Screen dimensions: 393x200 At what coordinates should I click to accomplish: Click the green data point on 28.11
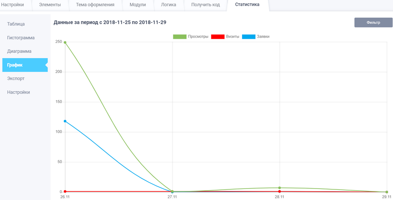(280, 188)
